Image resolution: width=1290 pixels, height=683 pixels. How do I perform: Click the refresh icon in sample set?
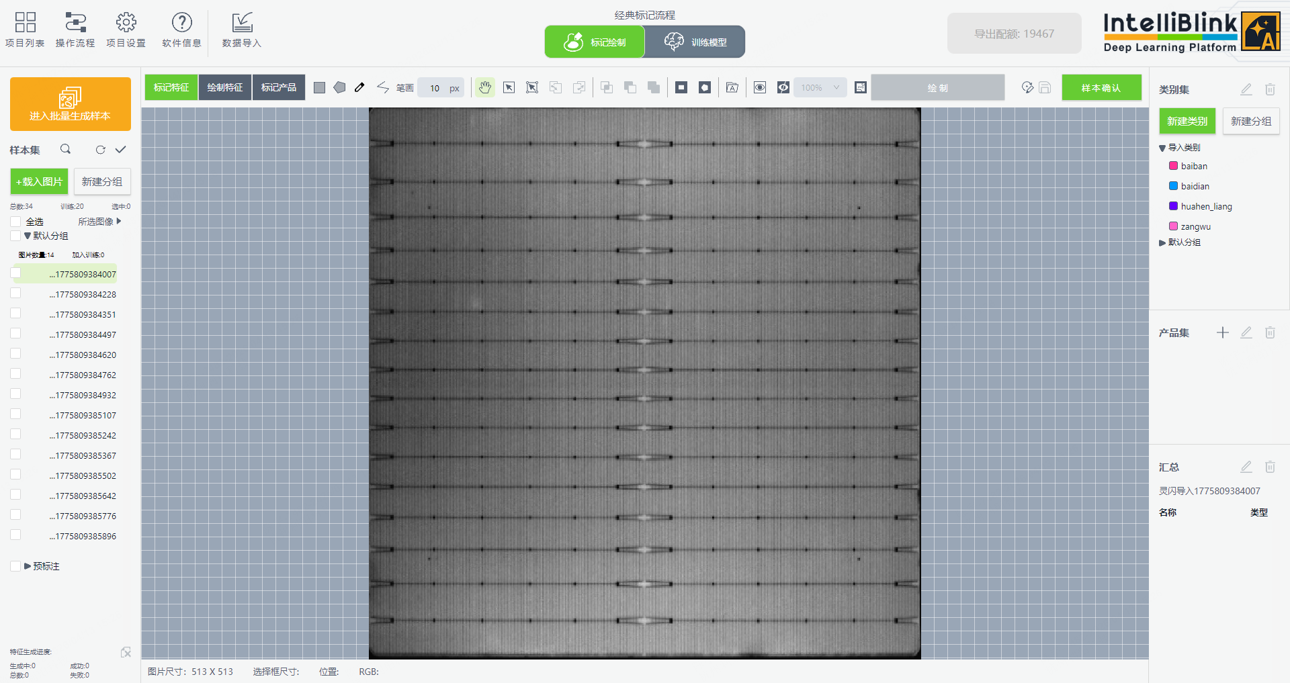(x=100, y=150)
